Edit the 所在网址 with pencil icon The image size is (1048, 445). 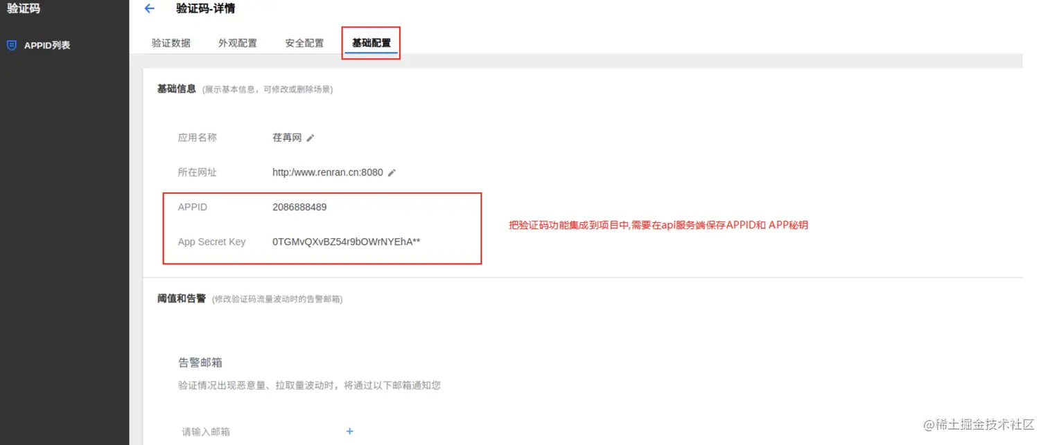(x=392, y=172)
